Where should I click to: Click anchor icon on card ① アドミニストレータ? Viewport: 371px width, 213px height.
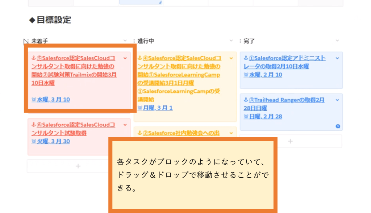tap(246, 58)
